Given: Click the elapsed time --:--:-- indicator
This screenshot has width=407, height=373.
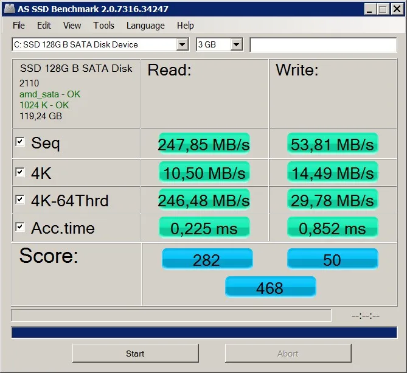Looking at the screenshot, I should 366,316.
